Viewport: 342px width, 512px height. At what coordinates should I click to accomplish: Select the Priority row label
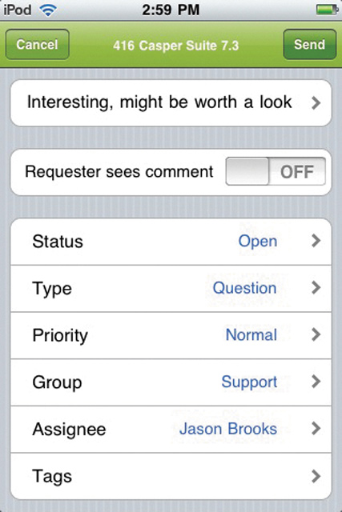(60, 336)
